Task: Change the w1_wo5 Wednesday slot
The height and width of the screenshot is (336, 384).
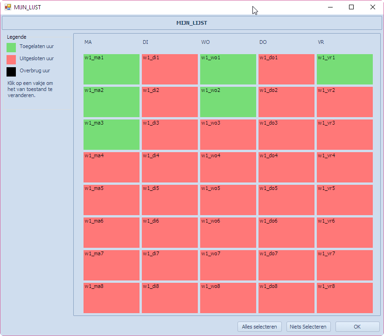Action: pos(228,200)
